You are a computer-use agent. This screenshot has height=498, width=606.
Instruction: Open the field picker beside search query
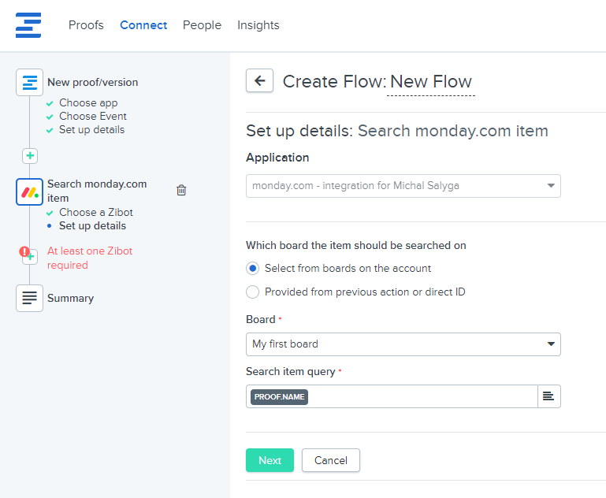548,396
